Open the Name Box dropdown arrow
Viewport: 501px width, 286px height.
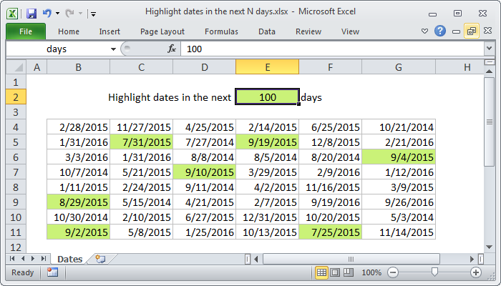[114, 49]
